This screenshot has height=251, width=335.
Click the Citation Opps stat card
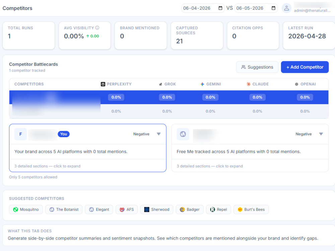253,35
